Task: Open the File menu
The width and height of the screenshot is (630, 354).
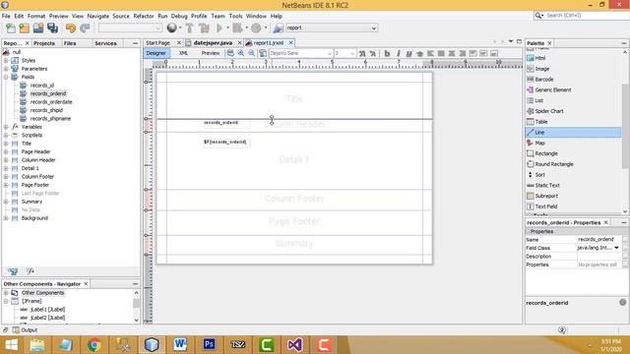Action: (x=6, y=16)
